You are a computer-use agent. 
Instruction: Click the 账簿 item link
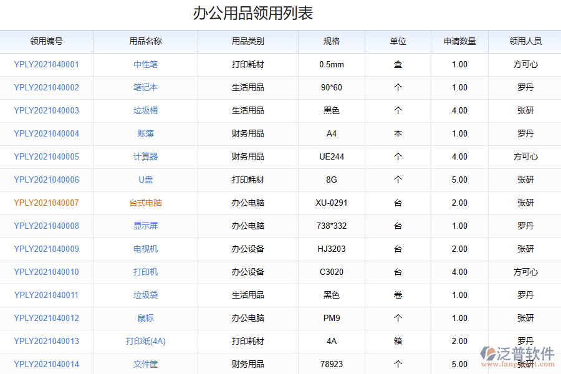tap(145, 134)
